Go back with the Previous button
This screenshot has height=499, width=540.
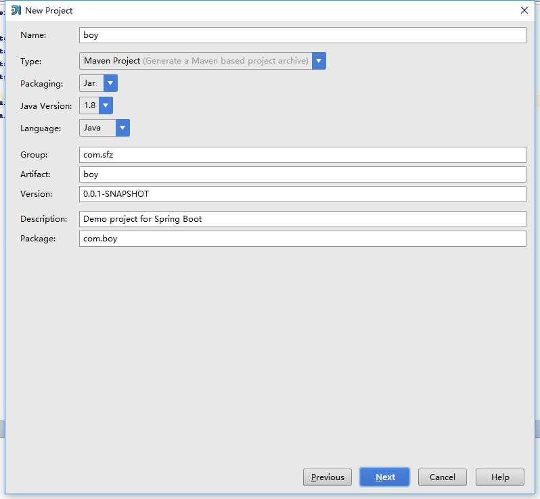pos(328,477)
